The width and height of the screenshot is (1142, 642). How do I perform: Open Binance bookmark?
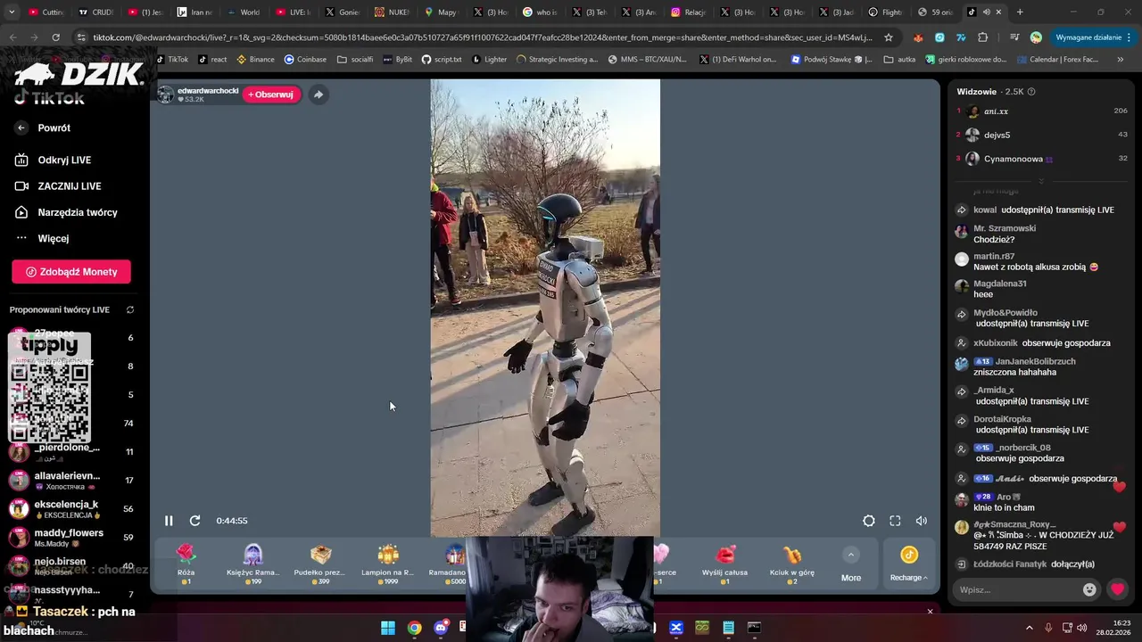pos(255,60)
